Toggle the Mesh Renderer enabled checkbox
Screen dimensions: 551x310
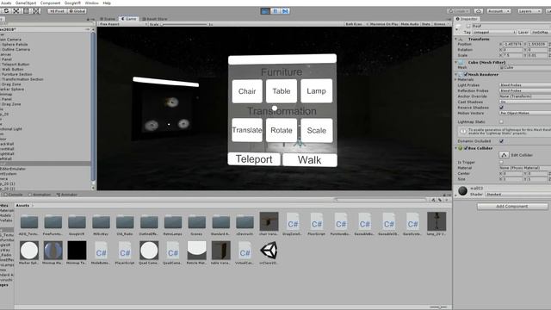click(x=466, y=75)
